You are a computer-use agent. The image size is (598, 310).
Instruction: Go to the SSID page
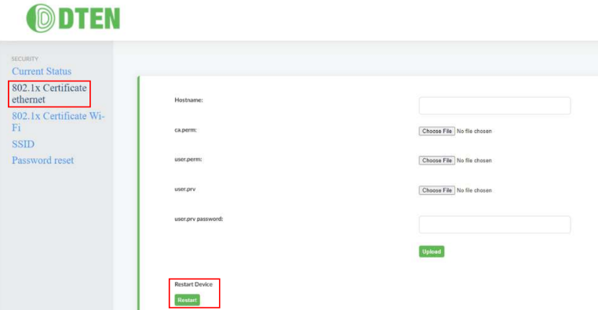coord(23,144)
